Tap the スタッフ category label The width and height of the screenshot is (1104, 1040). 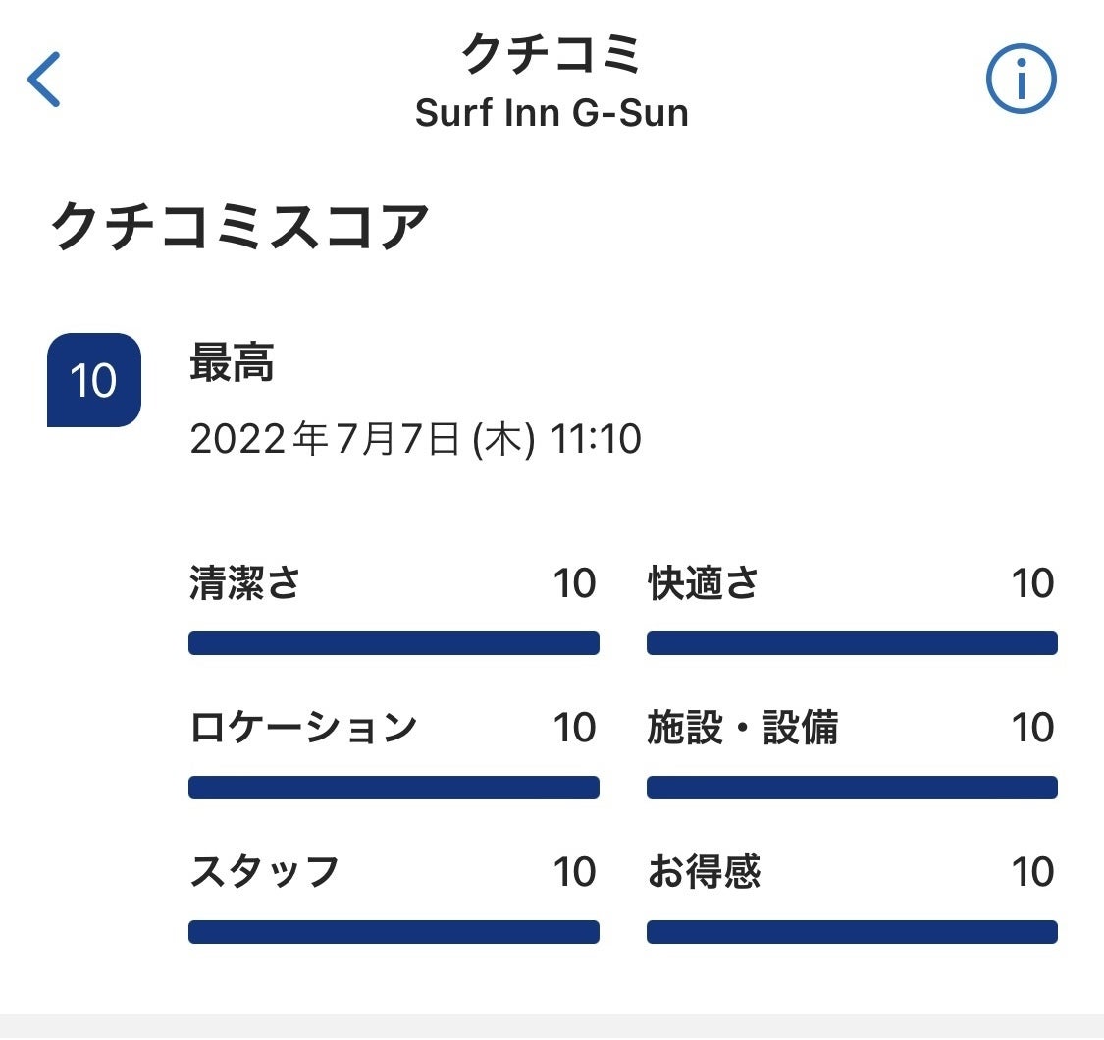(x=264, y=872)
